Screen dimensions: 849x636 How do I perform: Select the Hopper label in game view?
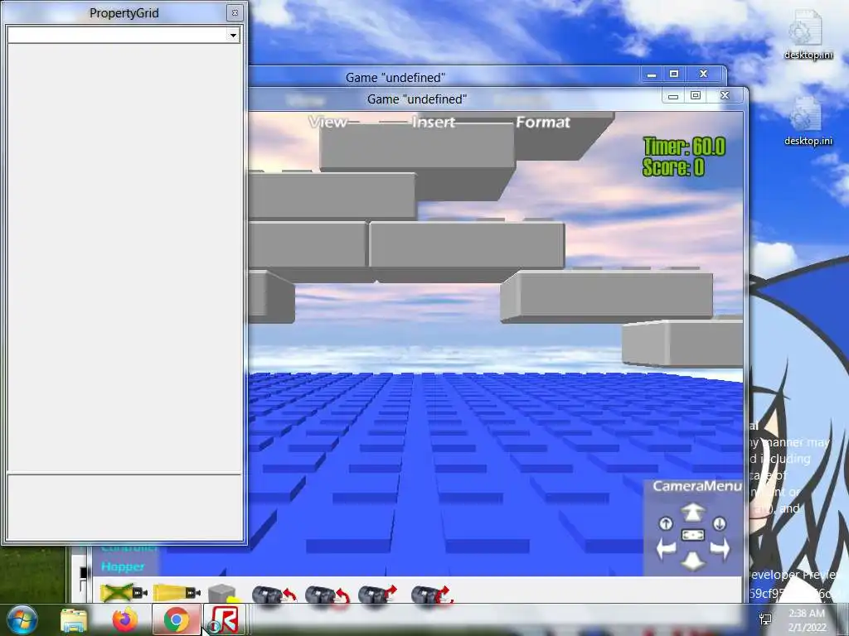pos(123,566)
